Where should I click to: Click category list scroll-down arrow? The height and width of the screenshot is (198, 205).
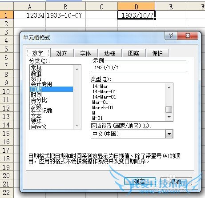[x=77, y=126]
